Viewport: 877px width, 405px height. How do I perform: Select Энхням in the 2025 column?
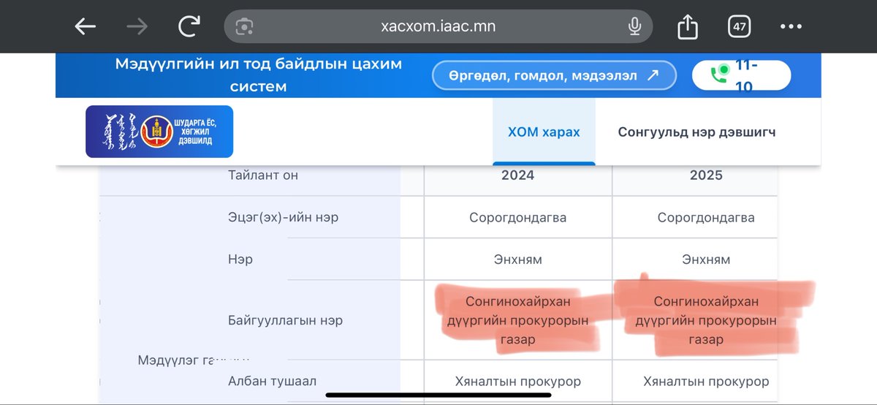706,260
